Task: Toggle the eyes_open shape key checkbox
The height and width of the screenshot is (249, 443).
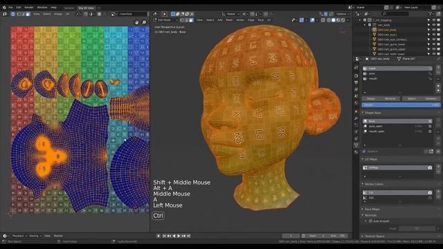Action: coord(430,126)
